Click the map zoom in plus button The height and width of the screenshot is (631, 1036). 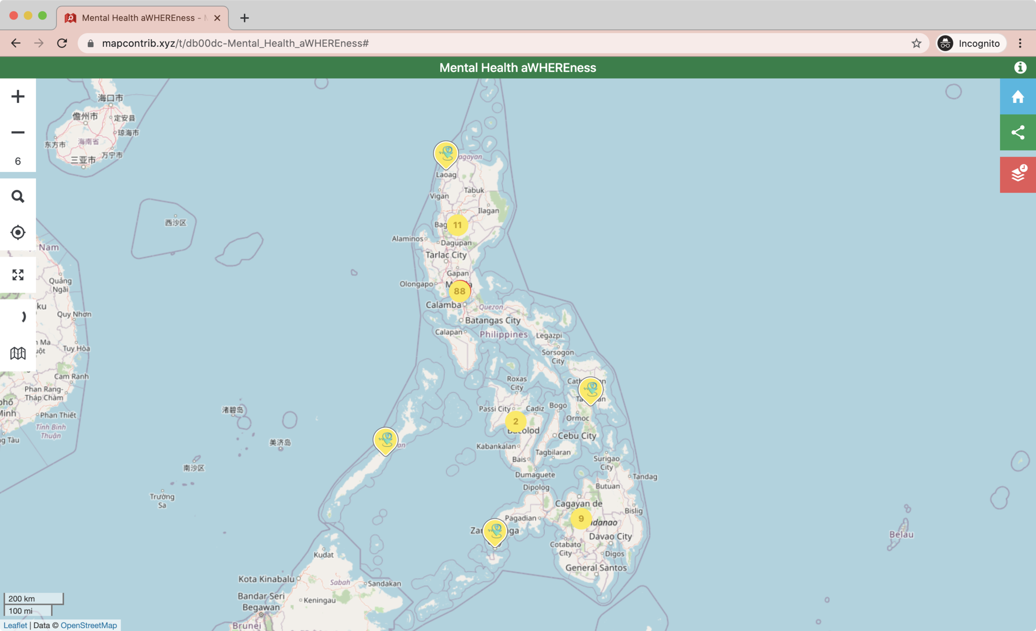coord(18,97)
